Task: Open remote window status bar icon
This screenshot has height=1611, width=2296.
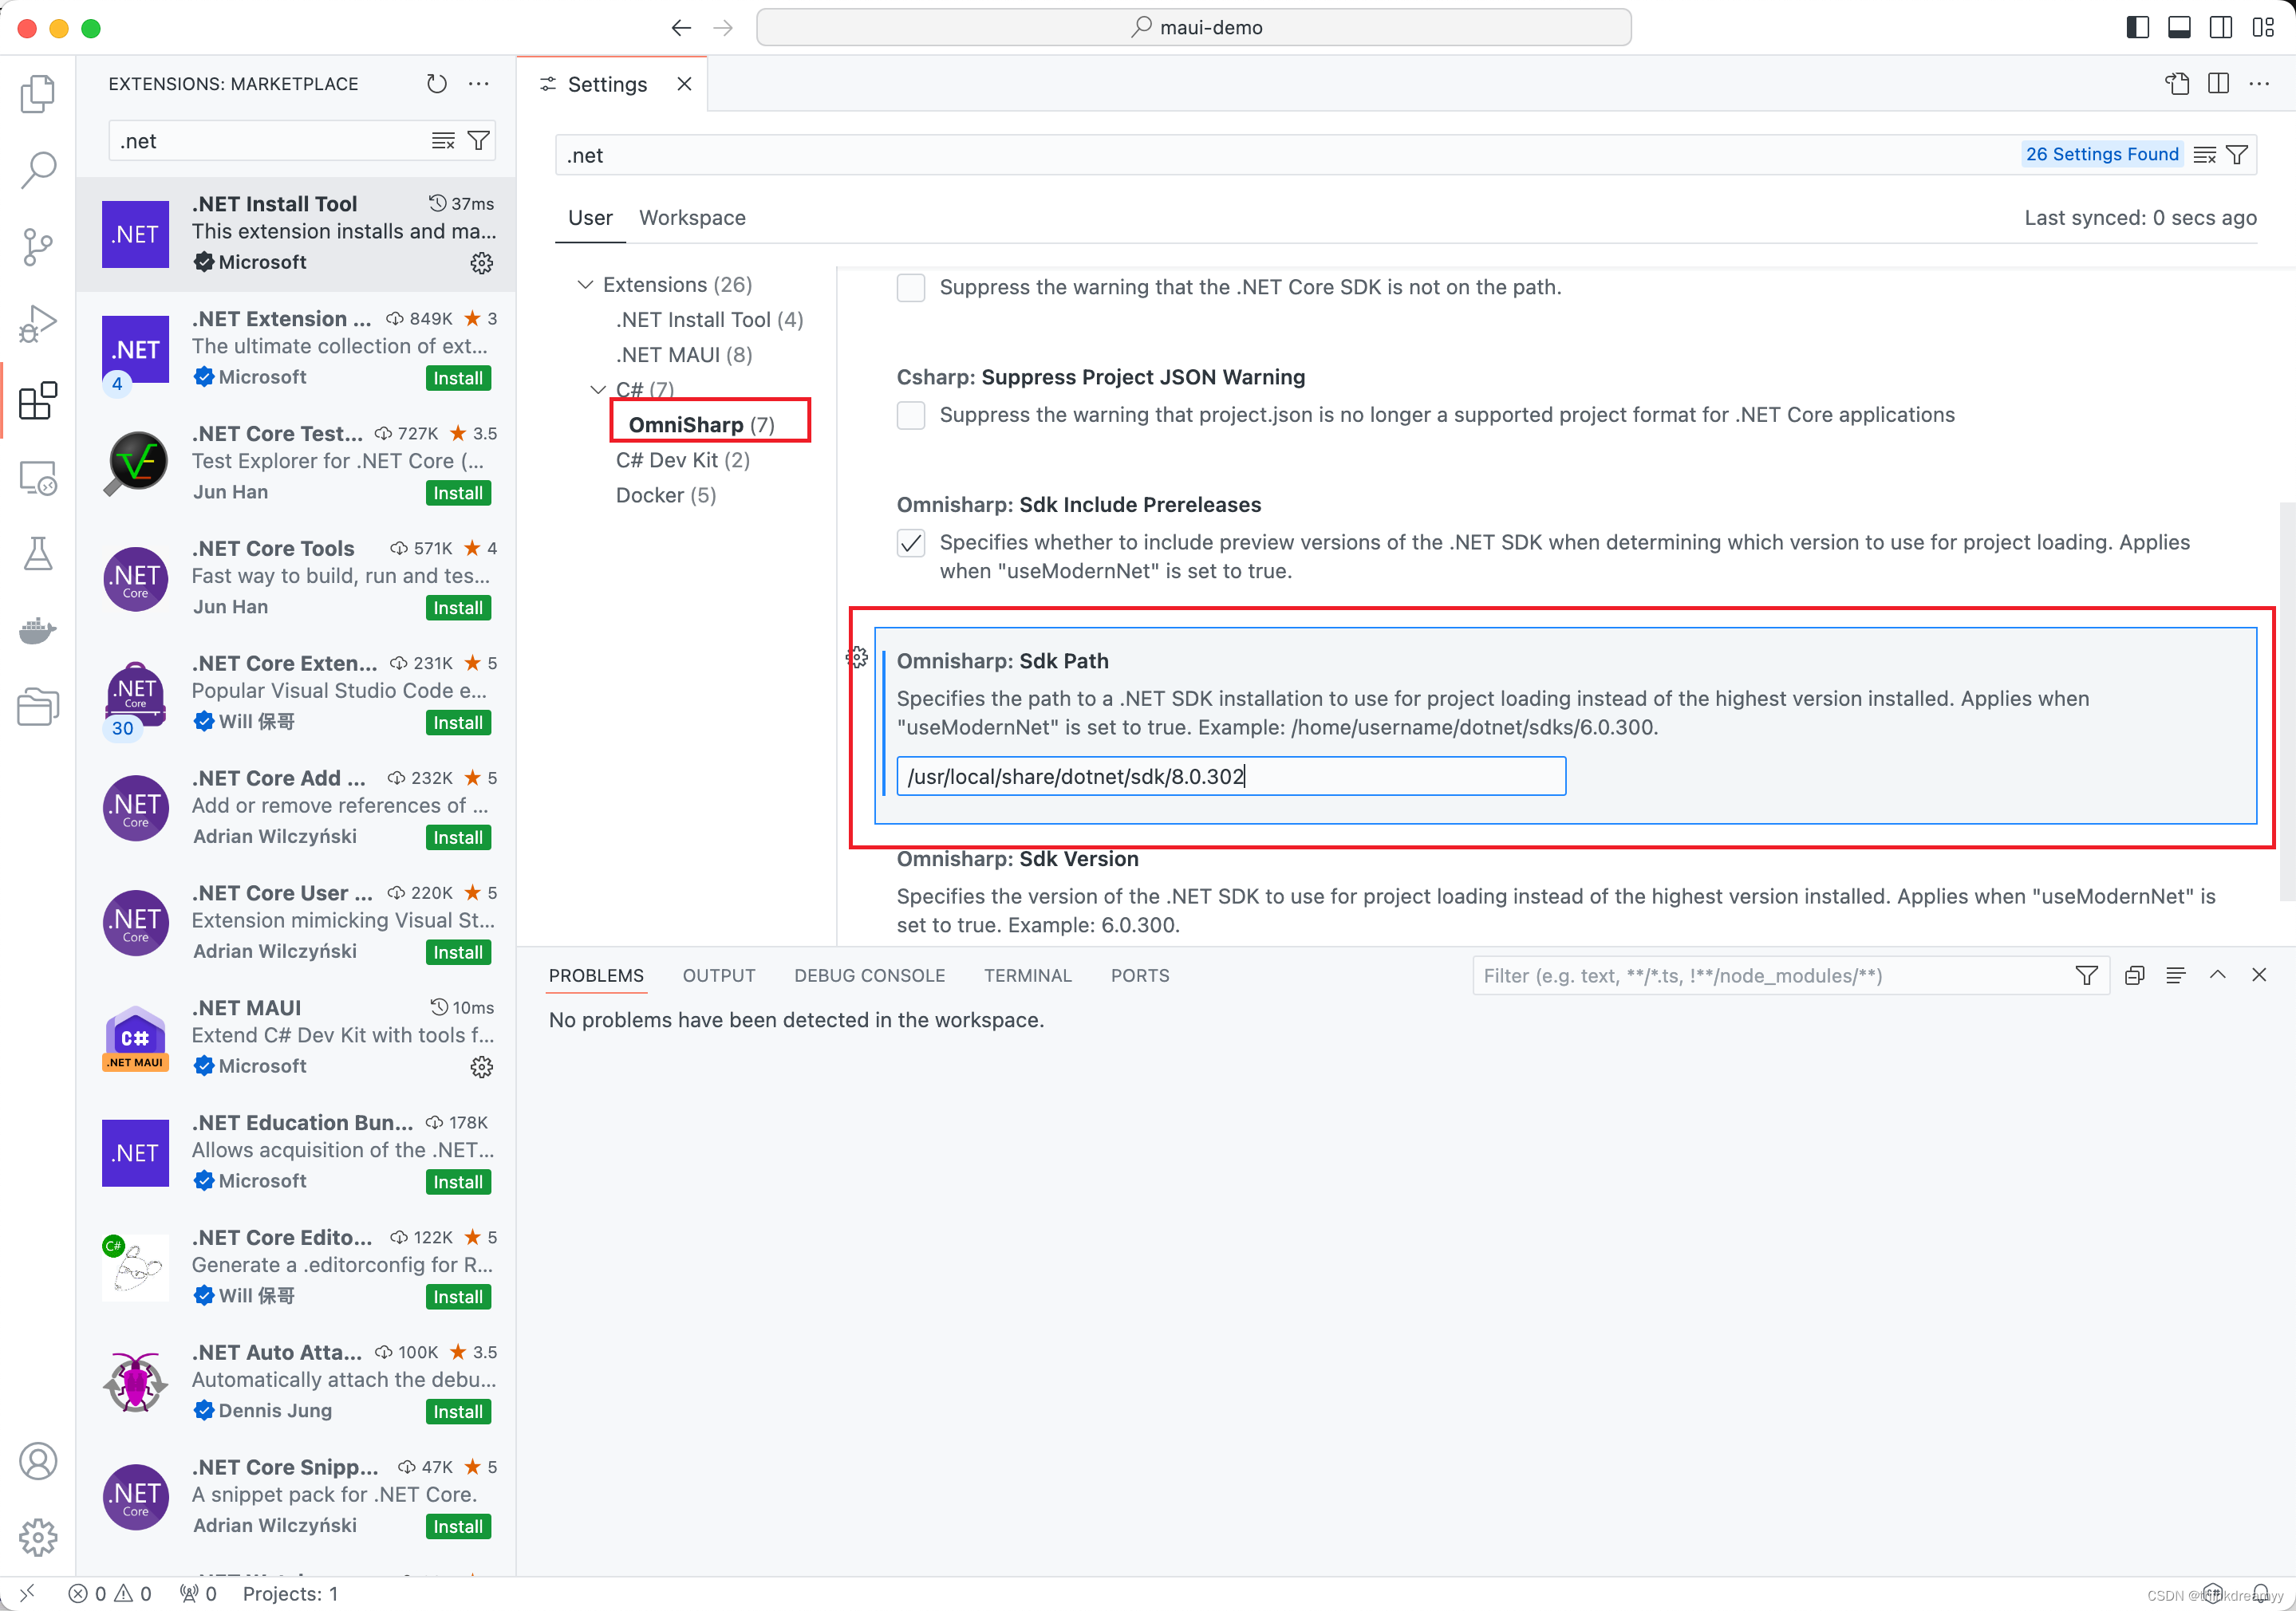Action: pos(27,1594)
